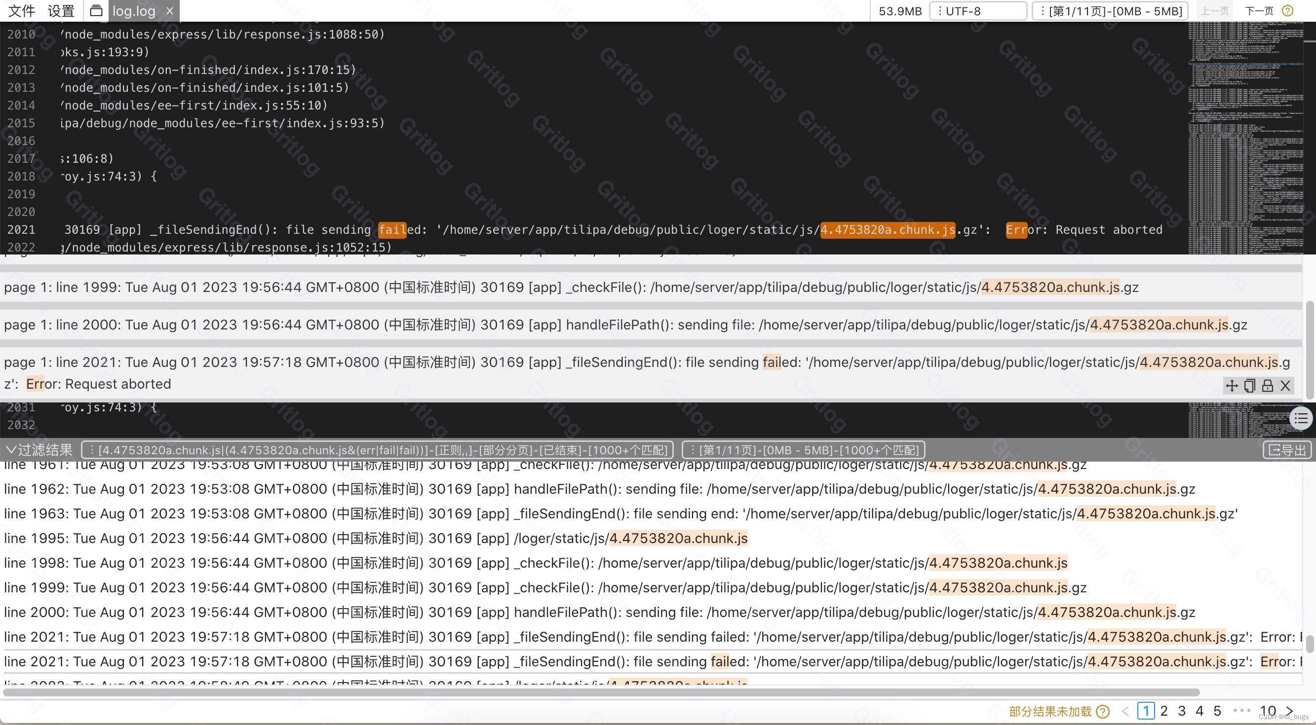This screenshot has height=725, width=1316.
Task: Click the next page arrow in pagination
Action: pos(1289,711)
